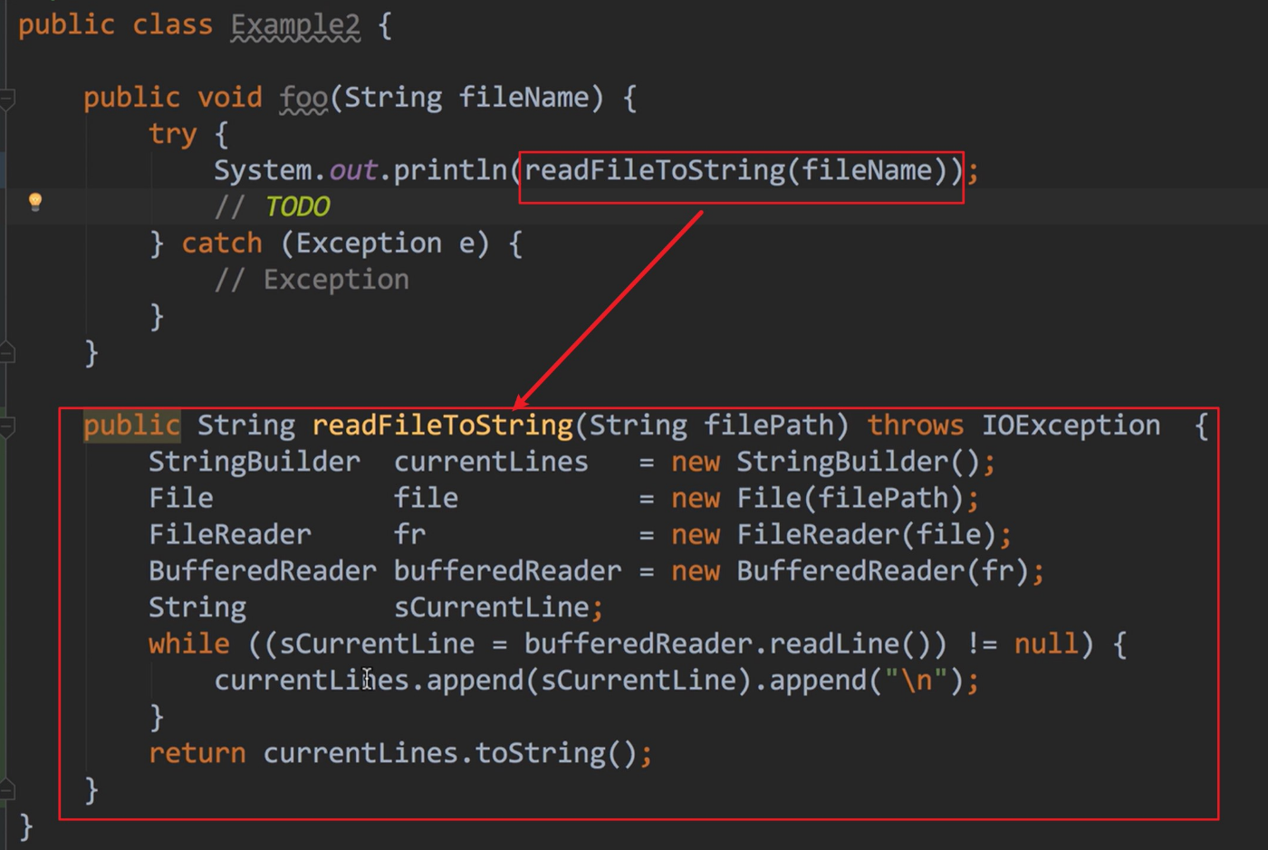
Task: Click 'new BufferedReader(fr)' expression
Action: pyautogui.click(x=850, y=571)
